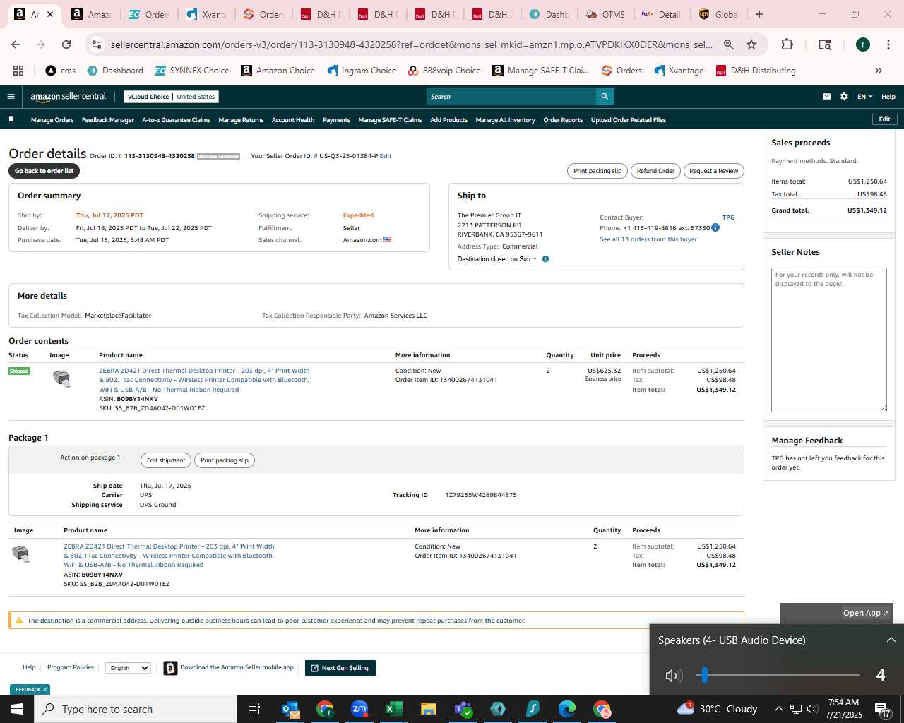Mute the speaker icon in the volume popup

(673, 676)
